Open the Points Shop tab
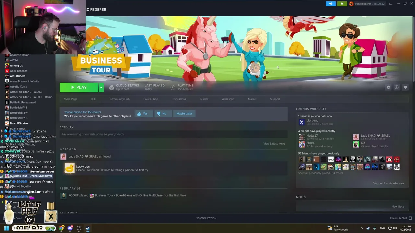Image resolution: width=415 pixels, height=233 pixels. coord(150,99)
